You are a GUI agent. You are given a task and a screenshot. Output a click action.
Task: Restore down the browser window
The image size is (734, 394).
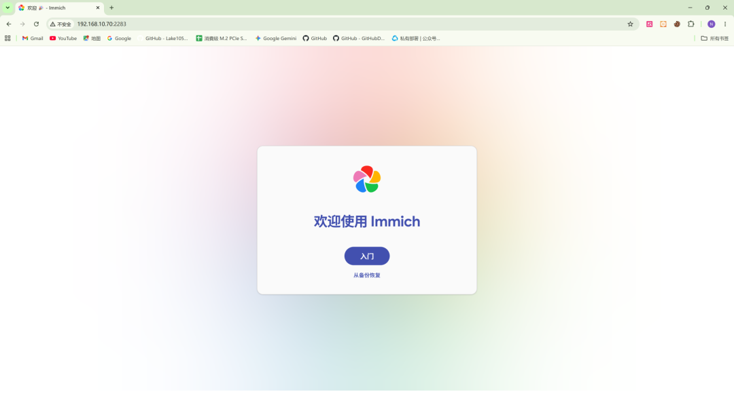click(707, 7)
